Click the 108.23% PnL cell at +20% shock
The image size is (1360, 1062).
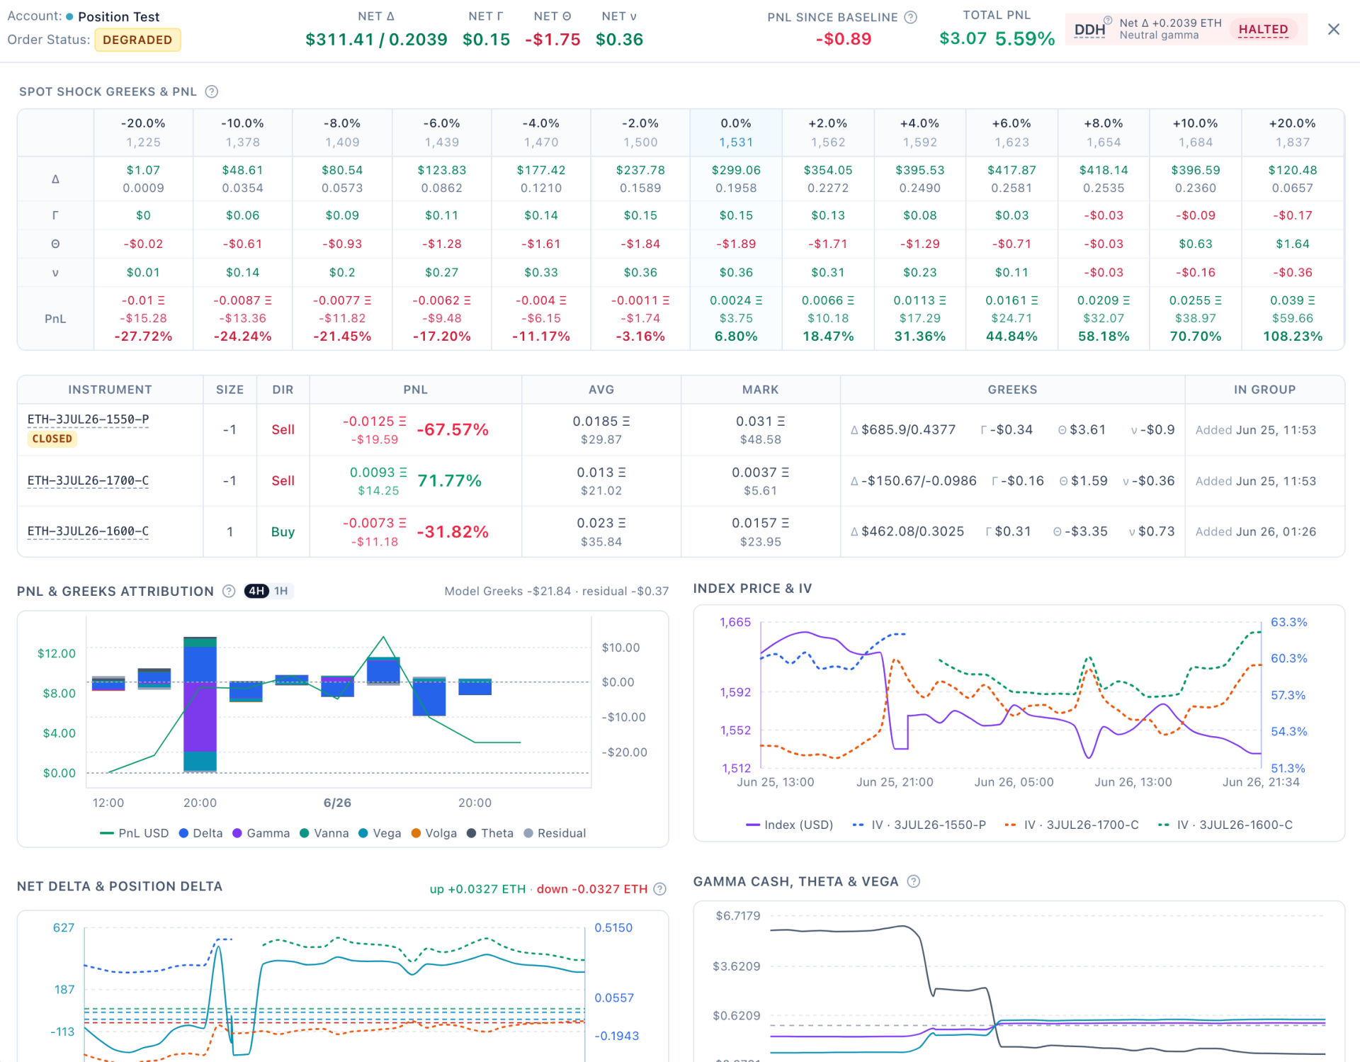(1292, 337)
